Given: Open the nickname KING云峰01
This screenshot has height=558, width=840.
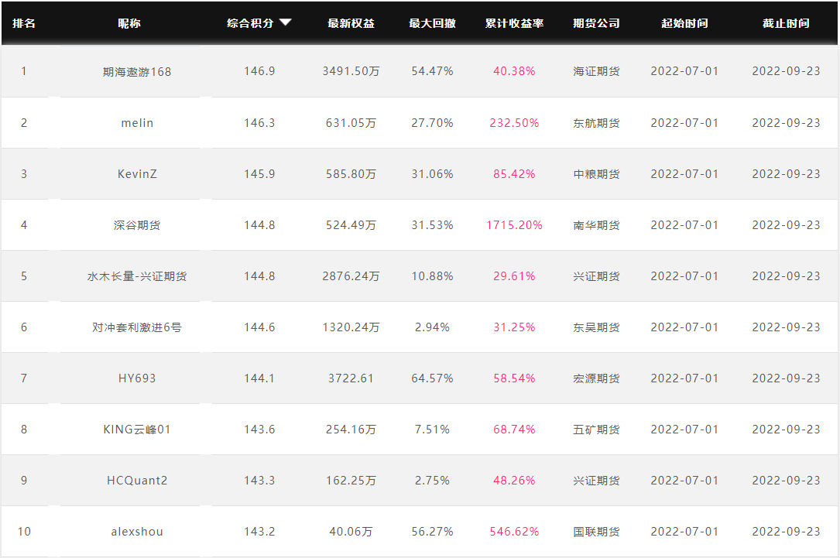Looking at the screenshot, I should (137, 430).
